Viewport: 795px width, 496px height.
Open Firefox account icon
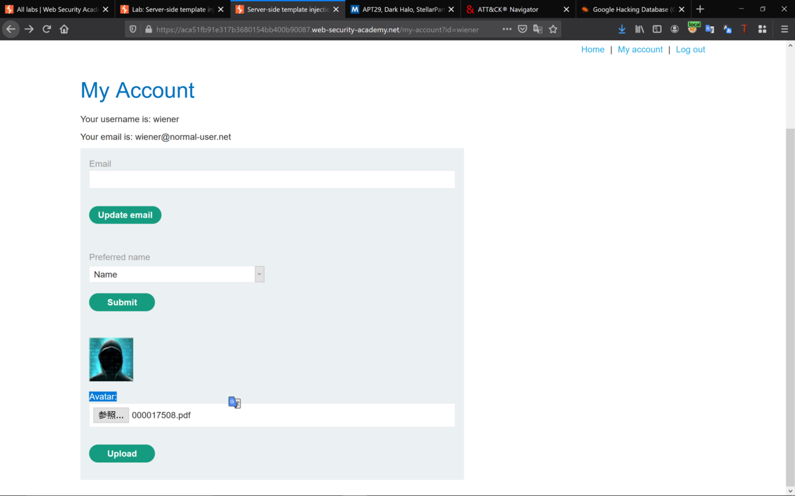674,29
